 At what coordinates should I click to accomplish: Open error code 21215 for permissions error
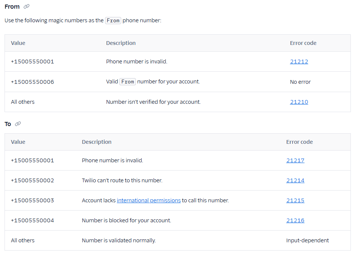pyautogui.click(x=295, y=200)
